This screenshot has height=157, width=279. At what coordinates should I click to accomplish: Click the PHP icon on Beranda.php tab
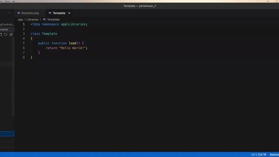[19, 13]
